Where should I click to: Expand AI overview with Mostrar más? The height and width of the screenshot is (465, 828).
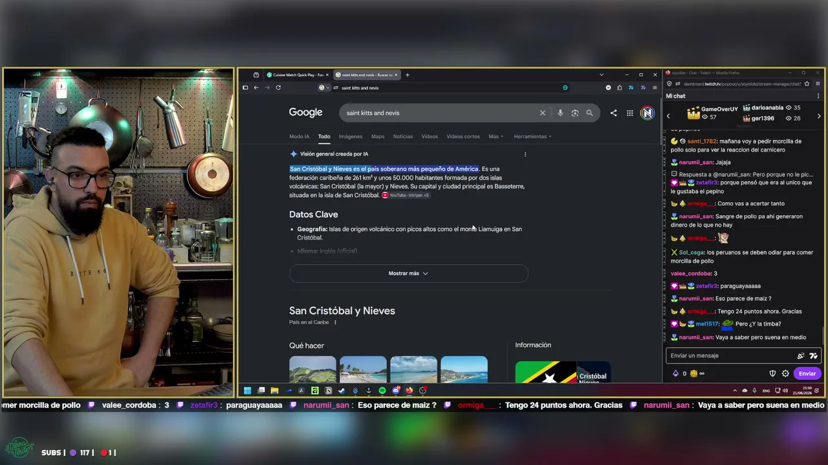(x=409, y=273)
